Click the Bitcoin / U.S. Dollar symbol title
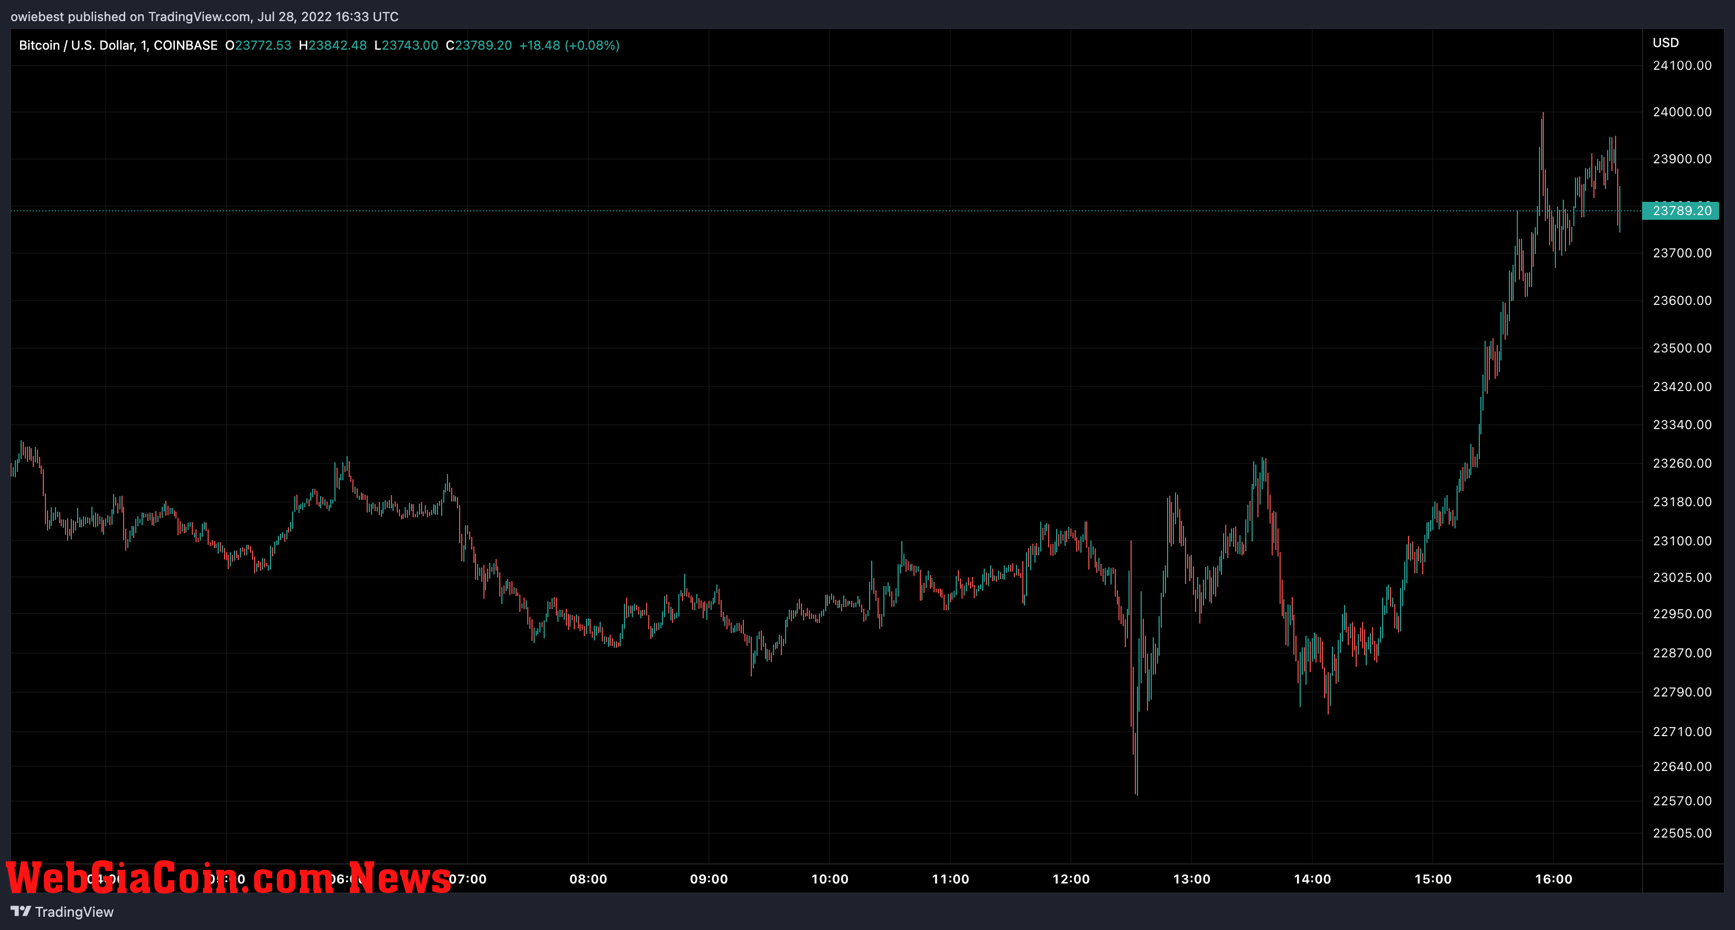Screen dimensions: 1735x930 (x=77, y=45)
